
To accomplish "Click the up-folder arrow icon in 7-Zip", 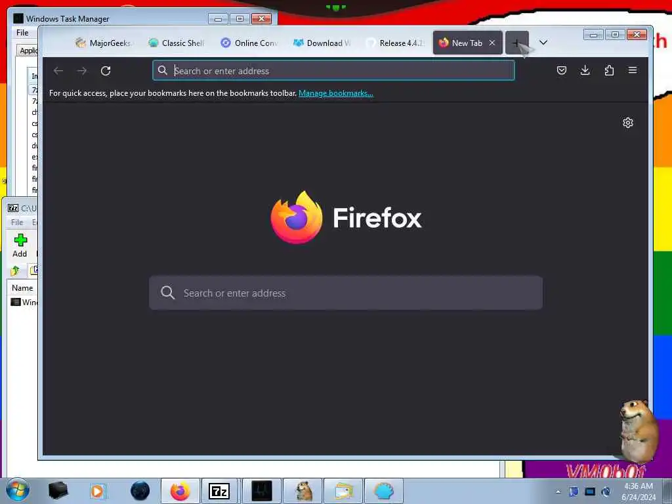I will pyautogui.click(x=15, y=270).
